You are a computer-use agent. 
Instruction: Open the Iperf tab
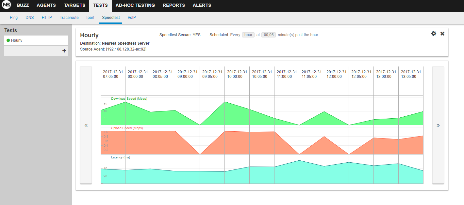[x=90, y=18]
